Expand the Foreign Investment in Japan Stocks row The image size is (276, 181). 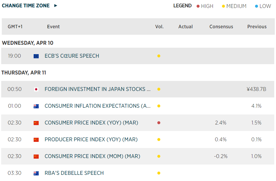coord(97,89)
